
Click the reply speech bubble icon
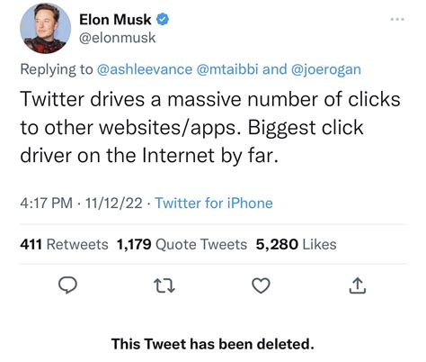point(67,285)
